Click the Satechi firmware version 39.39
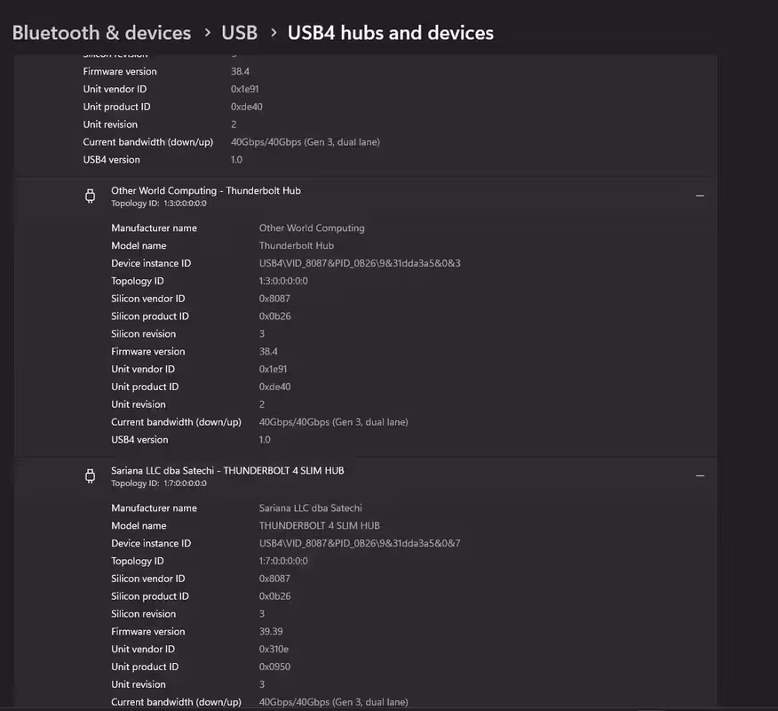This screenshot has width=778, height=711. (271, 632)
